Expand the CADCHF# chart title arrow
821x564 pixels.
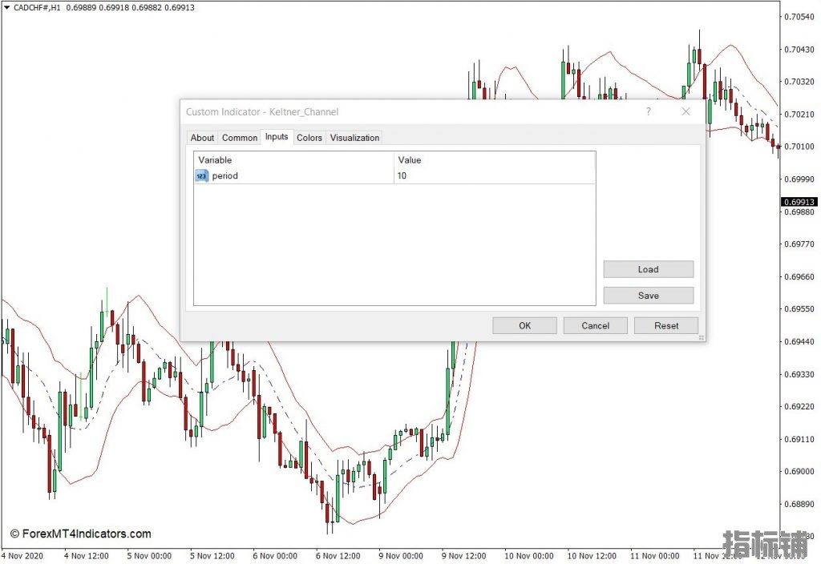[6, 7]
